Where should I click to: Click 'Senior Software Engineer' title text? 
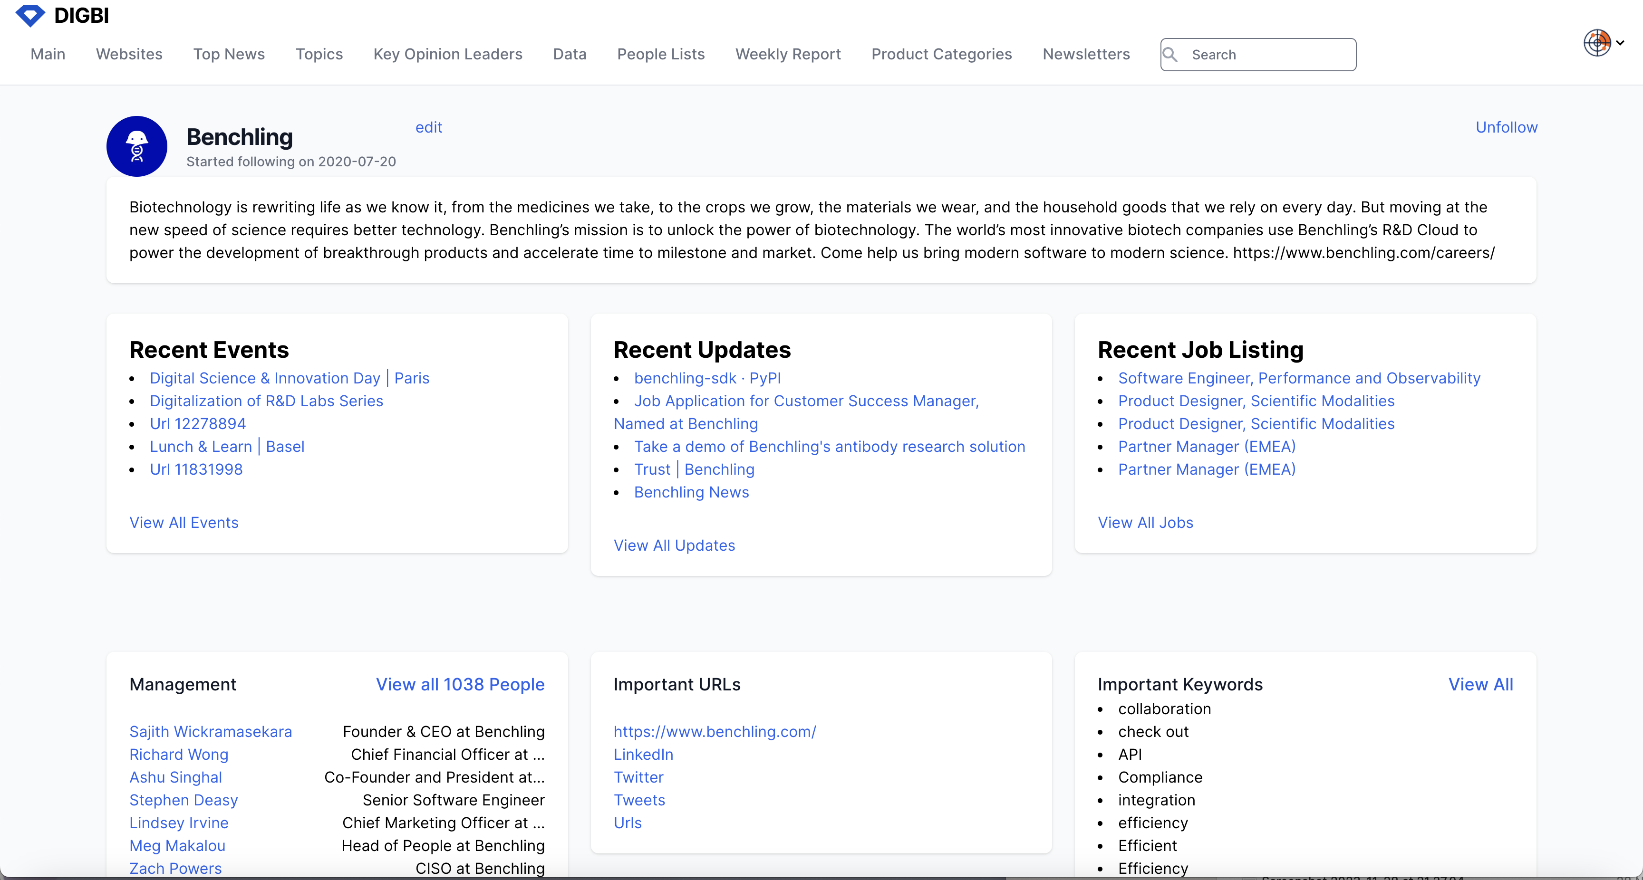(454, 800)
